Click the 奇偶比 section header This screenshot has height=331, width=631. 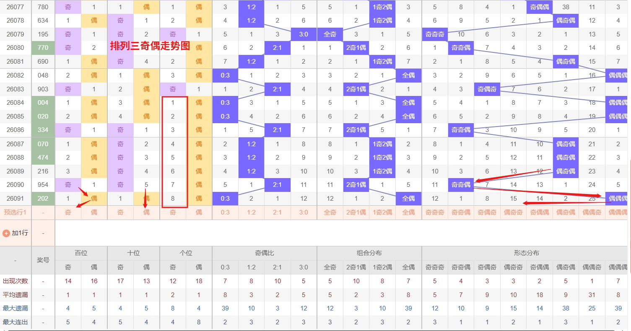point(264,253)
